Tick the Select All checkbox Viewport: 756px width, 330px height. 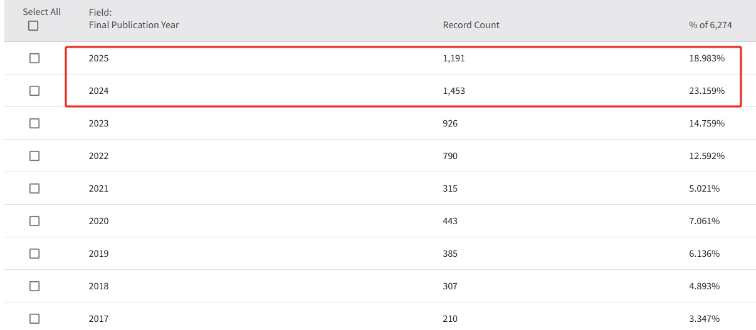pos(33,26)
